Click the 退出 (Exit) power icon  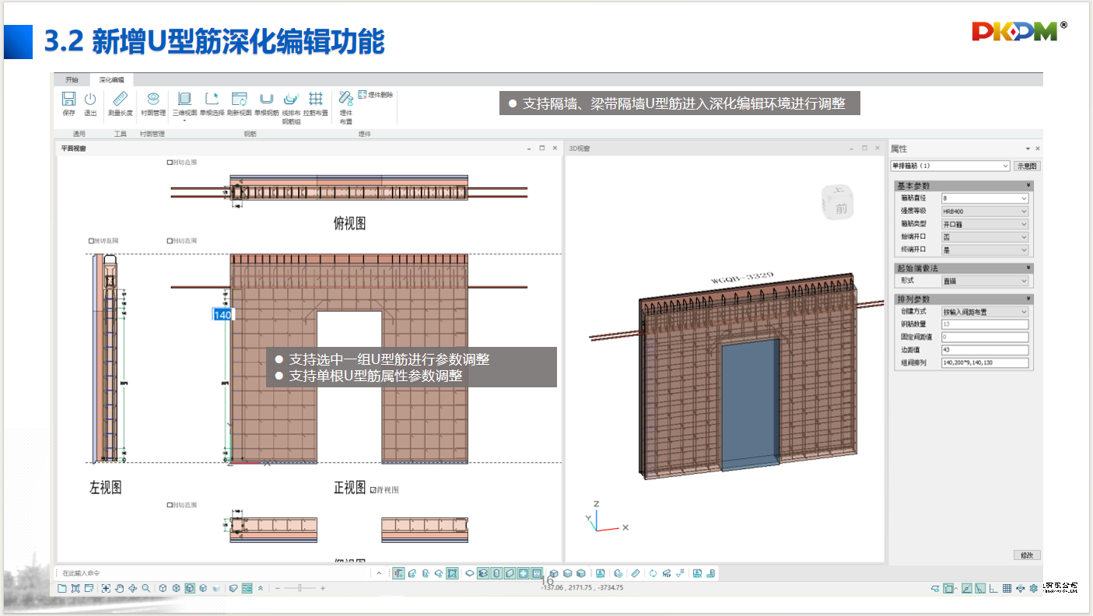[90, 100]
